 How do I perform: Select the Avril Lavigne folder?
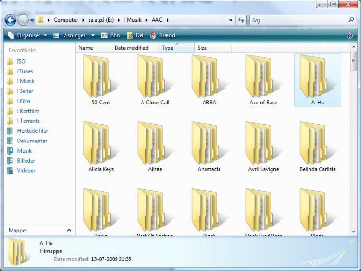pyautogui.click(x=263, y=147)
